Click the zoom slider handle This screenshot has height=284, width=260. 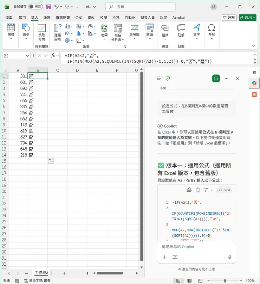coord(225,280)
